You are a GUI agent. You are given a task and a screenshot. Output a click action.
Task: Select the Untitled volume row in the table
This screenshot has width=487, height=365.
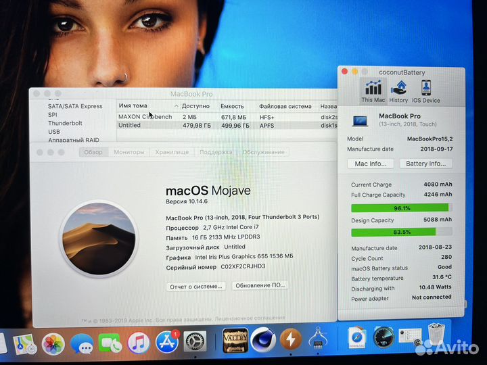click(x=227, y=126)
